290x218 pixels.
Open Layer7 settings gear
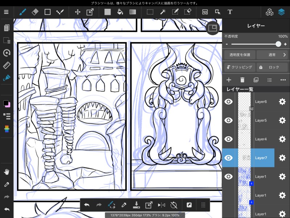point(282,158)
